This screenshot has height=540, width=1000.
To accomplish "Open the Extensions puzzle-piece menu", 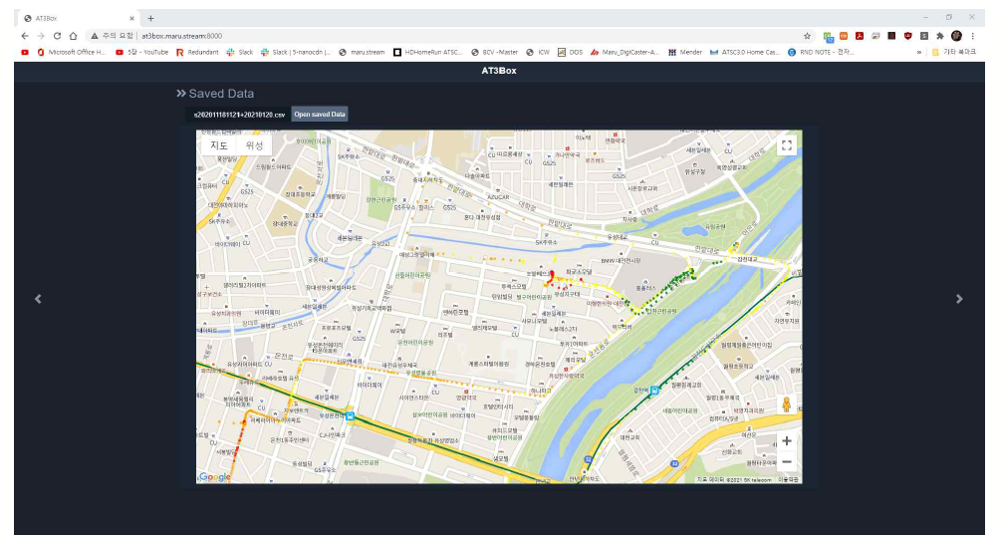I will [x=939, y=36].
